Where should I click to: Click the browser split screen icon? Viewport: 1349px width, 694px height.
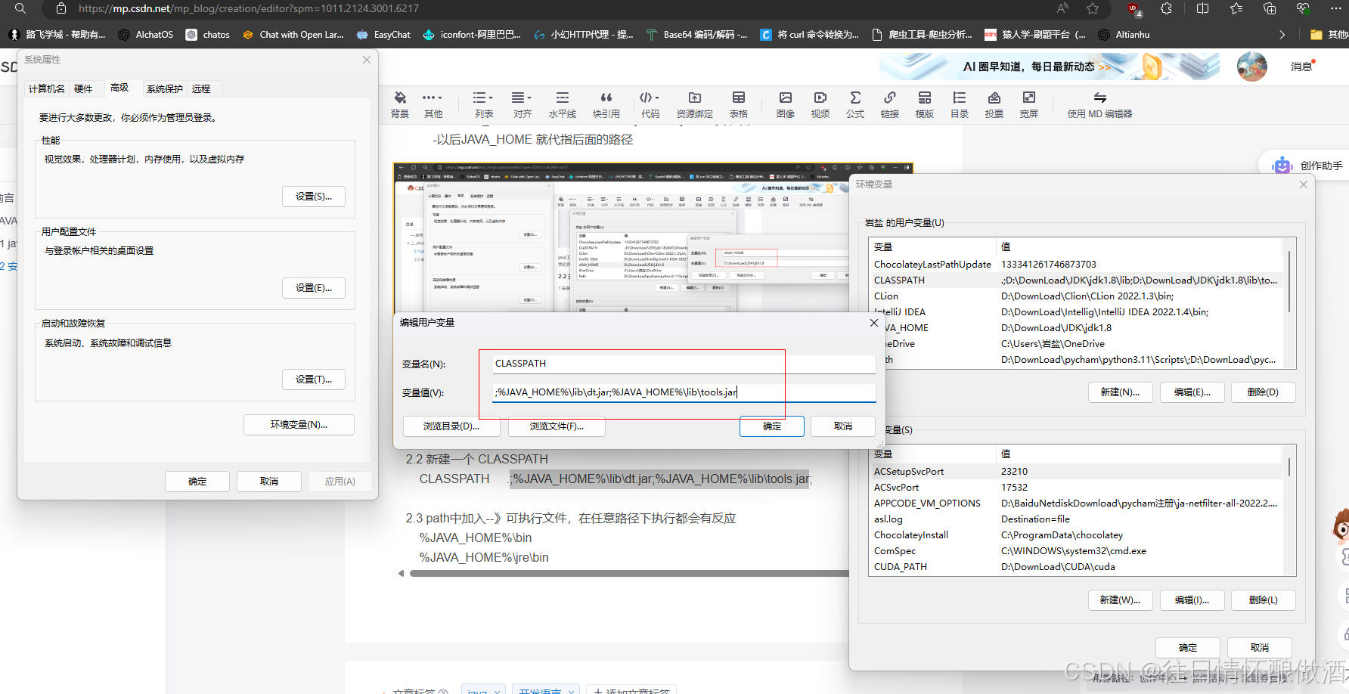[1203, 9]
